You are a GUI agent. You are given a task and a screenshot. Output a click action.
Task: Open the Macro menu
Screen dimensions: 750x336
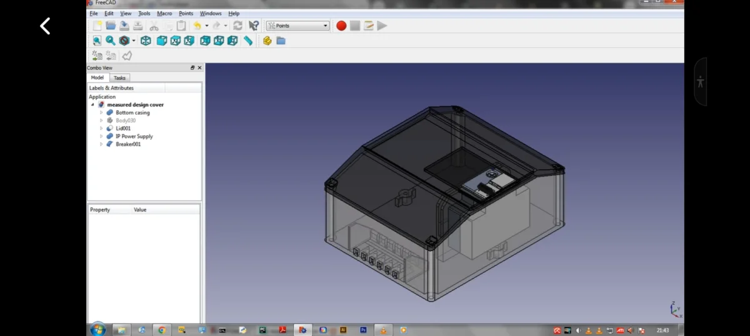[x=164, y=13]
